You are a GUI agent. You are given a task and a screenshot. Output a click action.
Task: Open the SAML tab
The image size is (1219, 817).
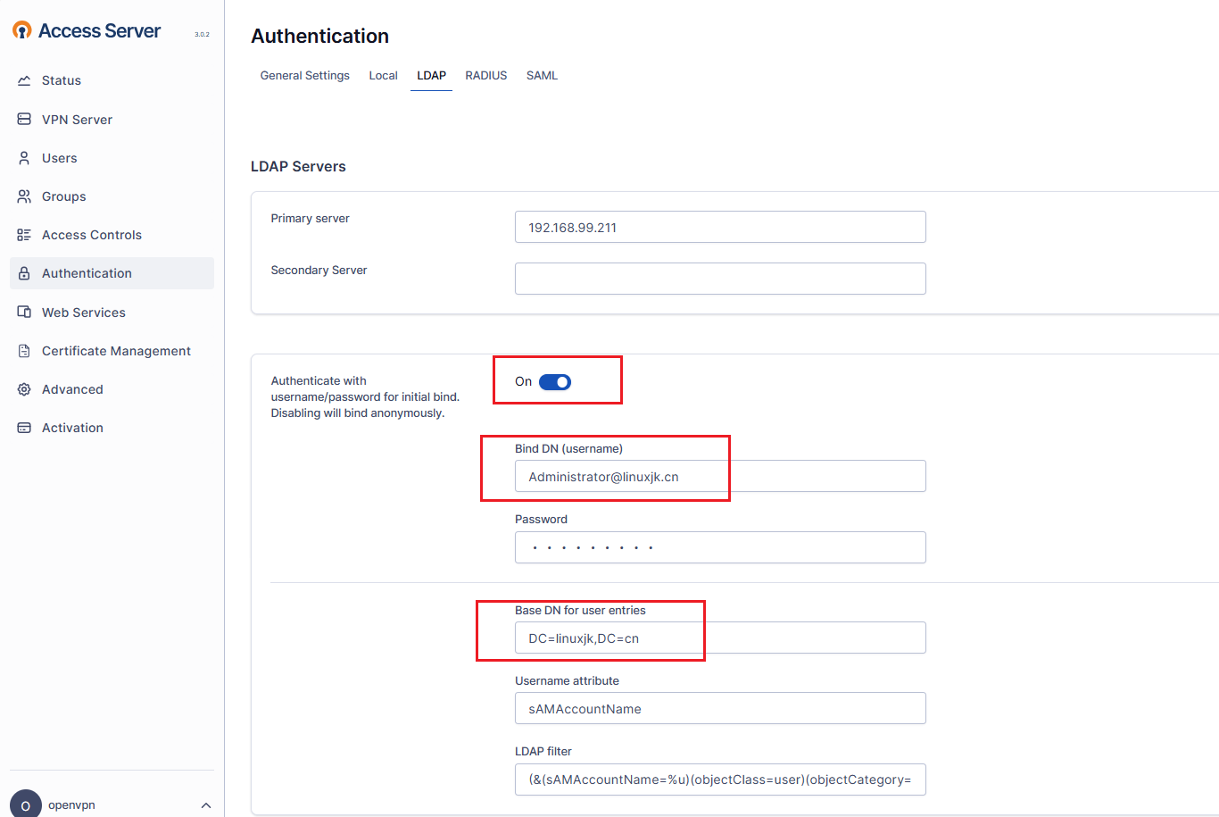click(542, 76)
